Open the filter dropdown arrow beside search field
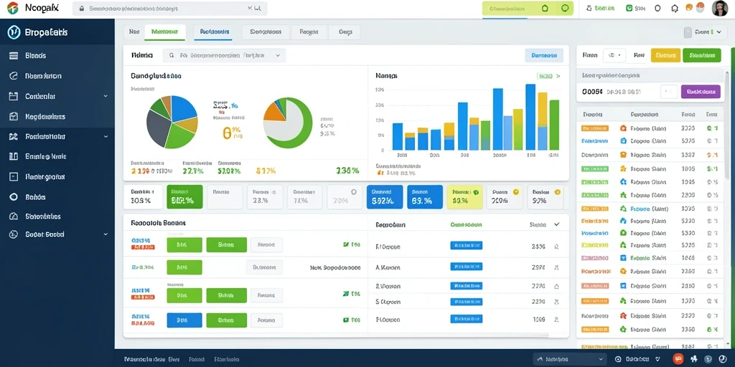The image size is (735, 367). (x=278, y=55)
